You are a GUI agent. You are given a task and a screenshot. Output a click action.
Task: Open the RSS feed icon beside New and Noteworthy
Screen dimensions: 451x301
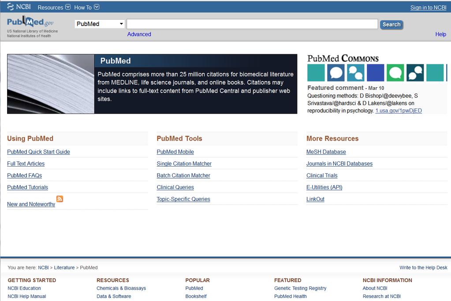pyautogui.click(x=60, y=199)
